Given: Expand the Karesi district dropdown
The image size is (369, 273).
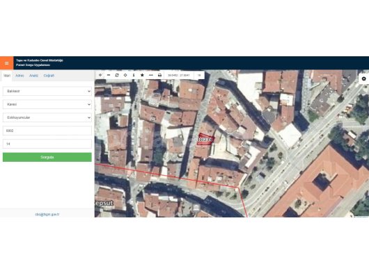Looking at the screenshot, I should 47,104.
